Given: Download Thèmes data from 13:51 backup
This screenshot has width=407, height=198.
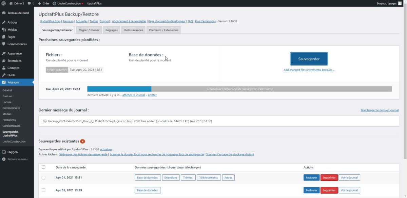Looking at the screenshot, I should 188,177.
